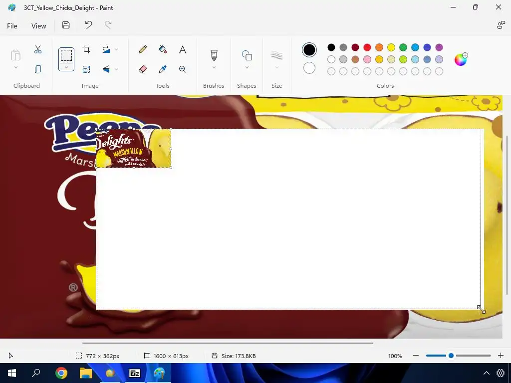The width and height of the screenshot is (511, 383).
Task: Undo the last action
Action: click(88, 25)
